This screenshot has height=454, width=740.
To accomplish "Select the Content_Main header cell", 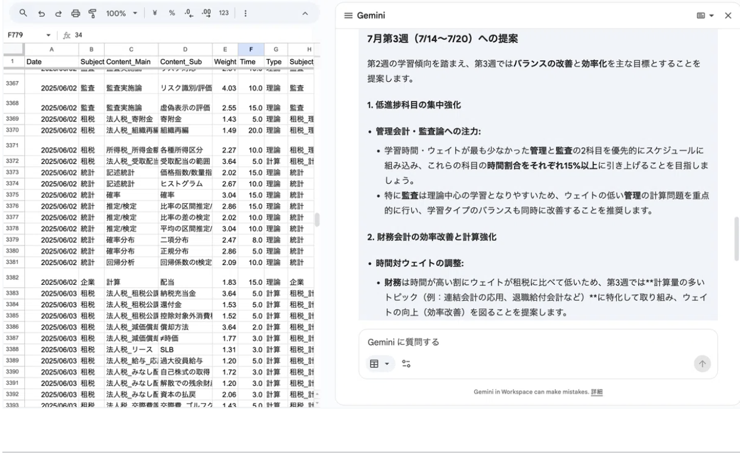I will tap(131, 61).
